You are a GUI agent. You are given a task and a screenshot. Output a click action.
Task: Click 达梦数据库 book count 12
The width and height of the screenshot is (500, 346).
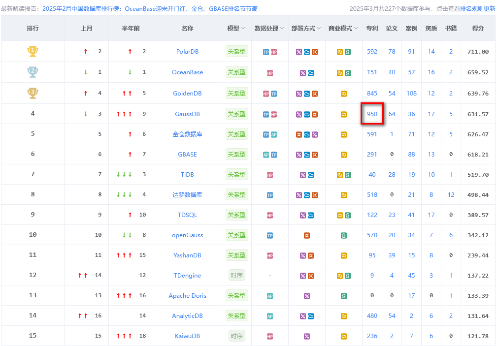pyautogui.click(x=451, y=194)
